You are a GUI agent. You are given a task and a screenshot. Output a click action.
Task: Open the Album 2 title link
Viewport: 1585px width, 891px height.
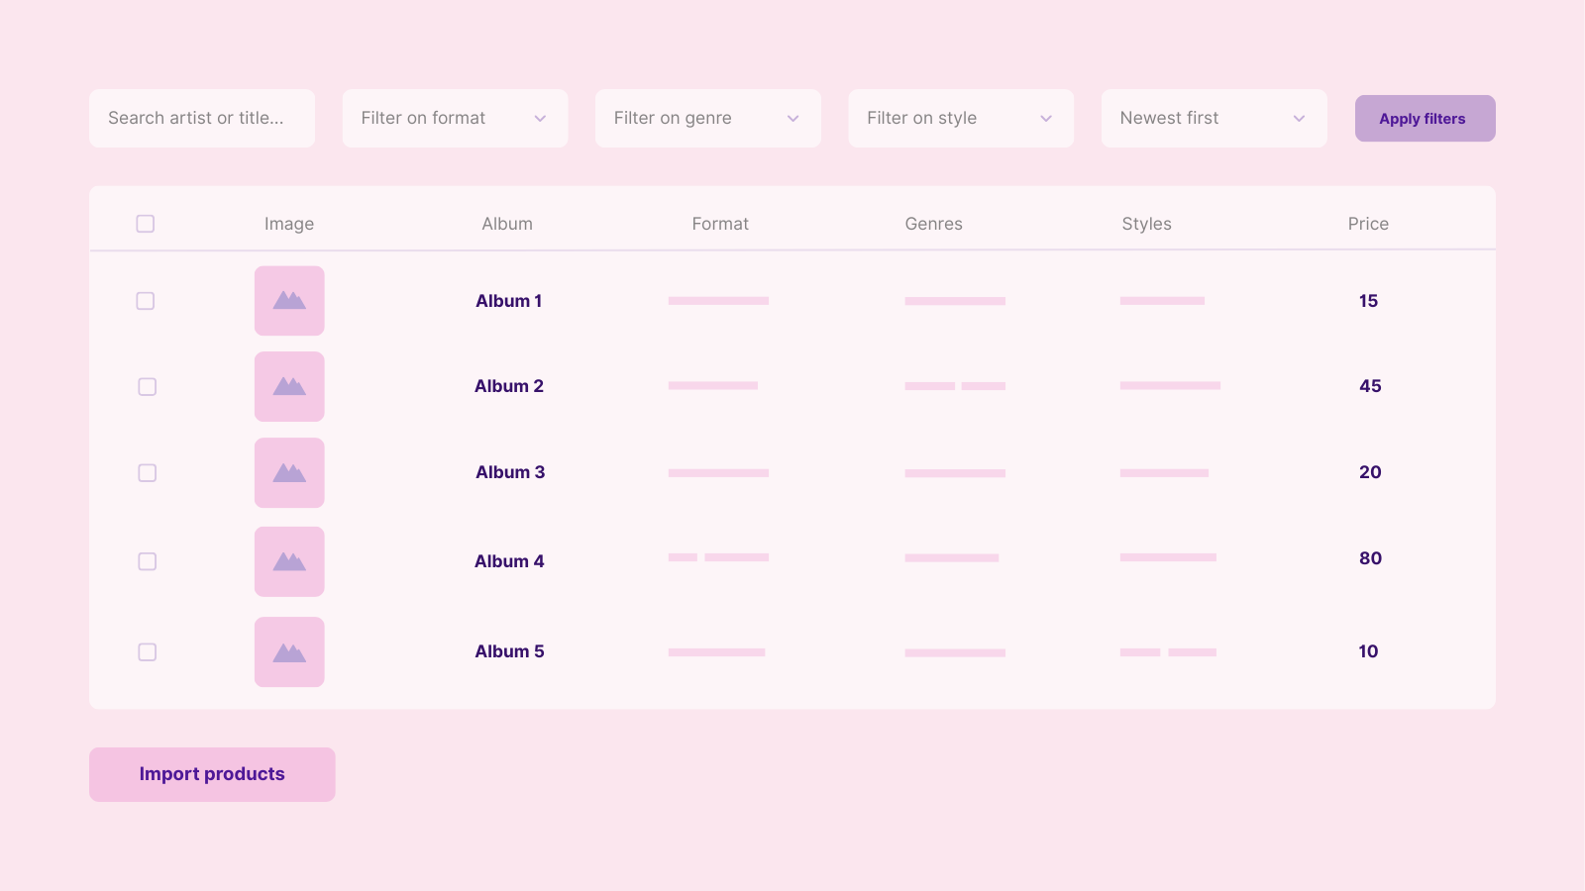coord(509,386)
